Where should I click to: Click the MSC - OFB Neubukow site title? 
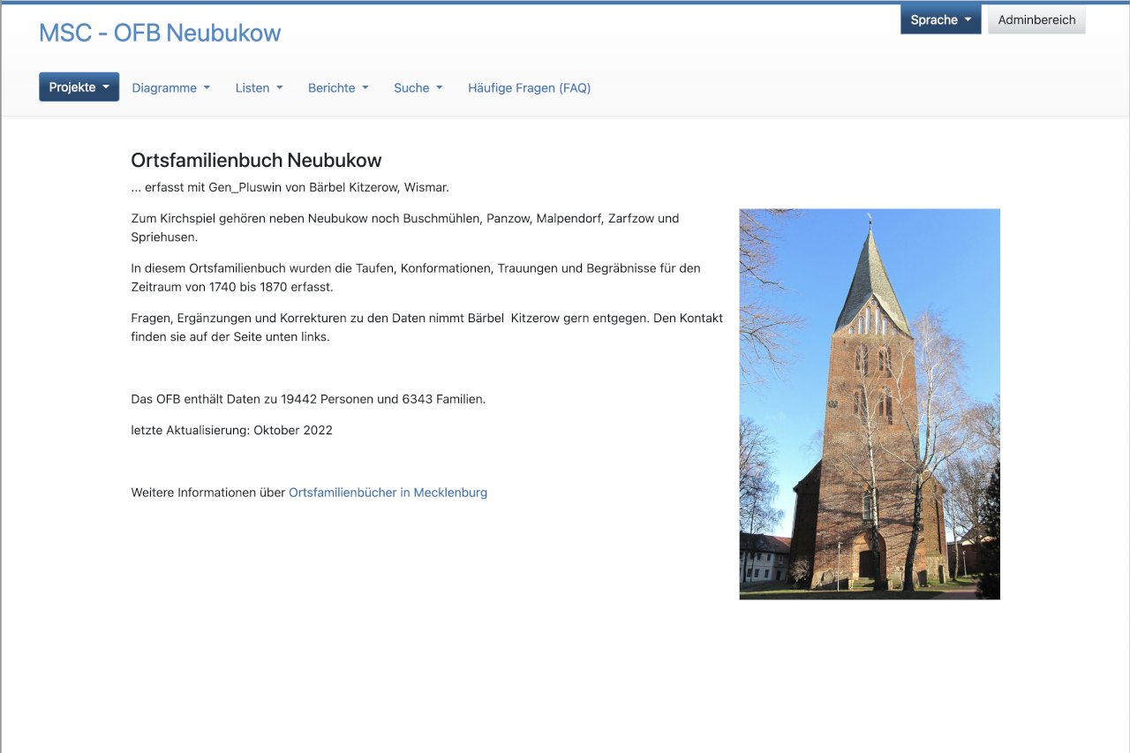[x=160, y=33]
